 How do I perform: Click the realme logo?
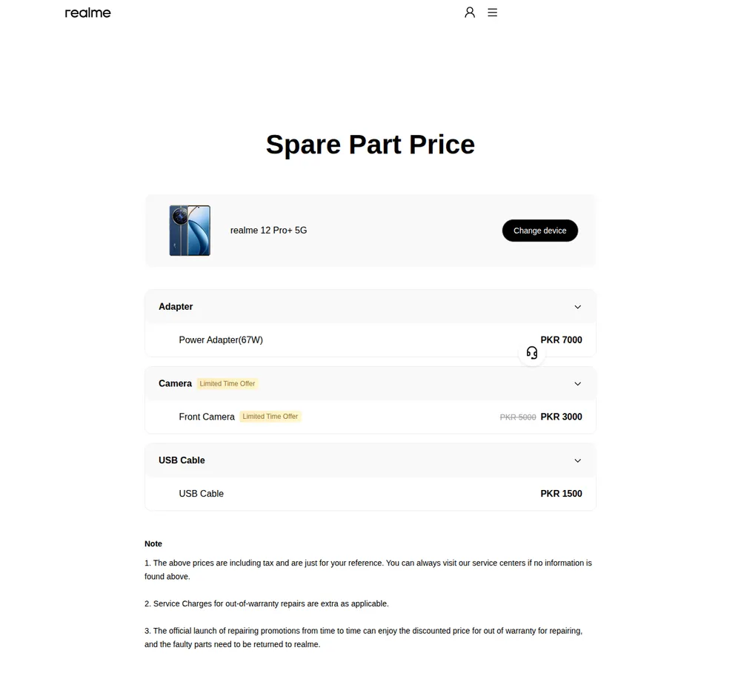[x=88, y=13]
